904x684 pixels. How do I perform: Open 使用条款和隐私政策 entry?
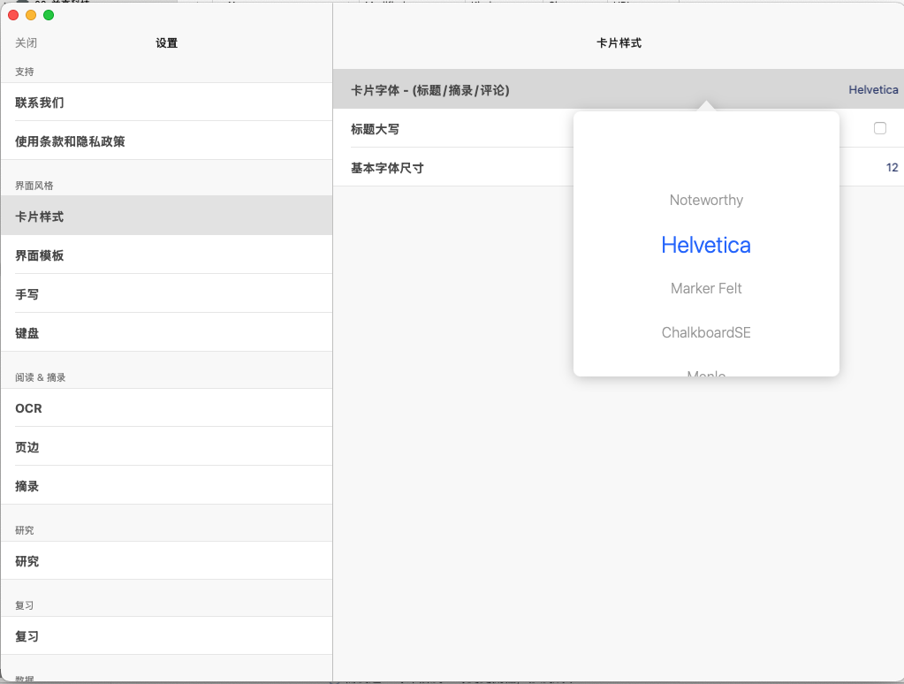coord(70,141)
